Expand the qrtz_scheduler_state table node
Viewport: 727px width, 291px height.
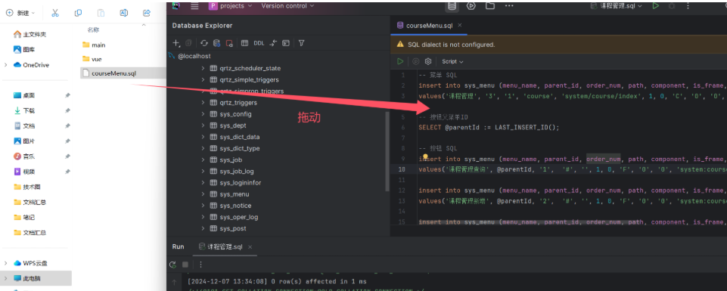pyautogui.click(x=203, y=68)
